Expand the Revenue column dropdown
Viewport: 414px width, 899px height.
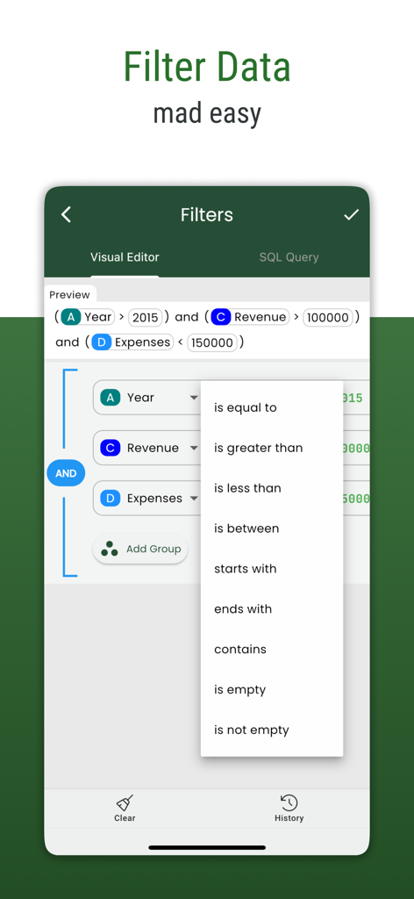194,448
